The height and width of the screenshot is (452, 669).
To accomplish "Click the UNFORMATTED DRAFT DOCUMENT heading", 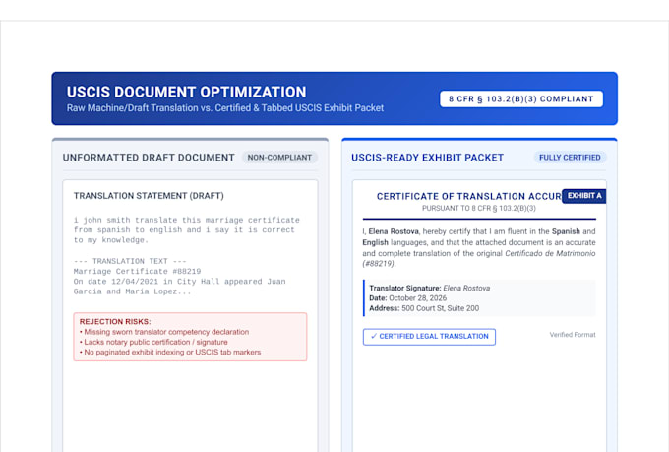I will (149, 158).
